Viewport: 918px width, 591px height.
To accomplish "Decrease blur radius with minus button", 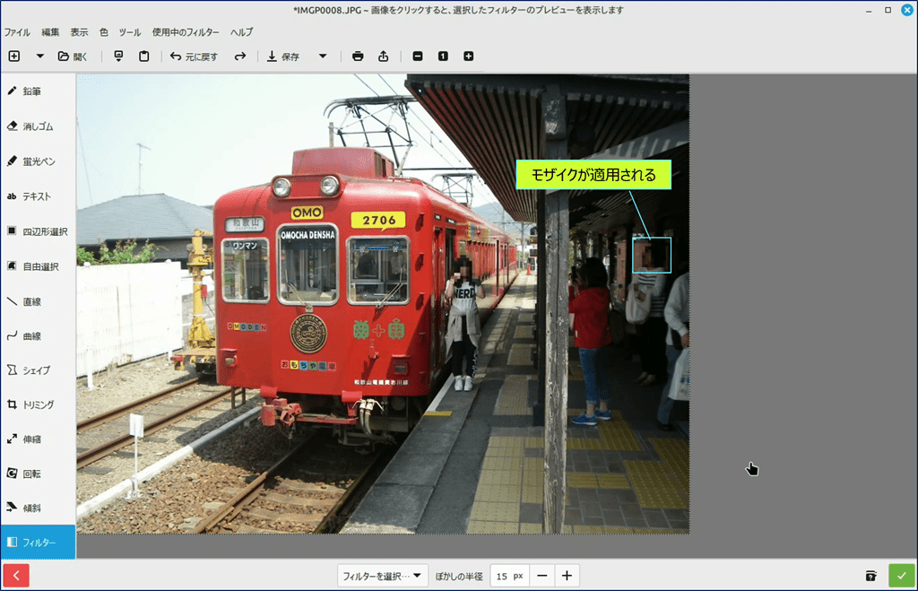I will pos(542,576).
